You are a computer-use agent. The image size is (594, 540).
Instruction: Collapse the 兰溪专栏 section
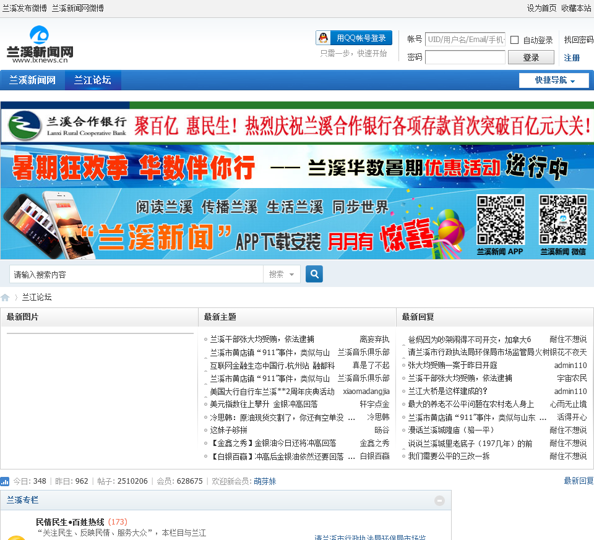[x=439, y=500]
